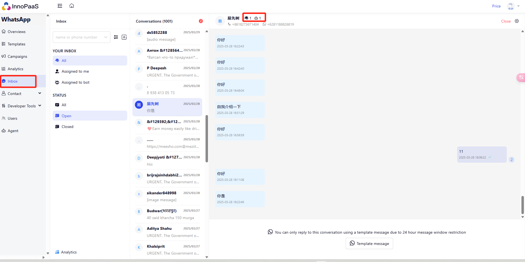Viewport: 525px width, 262px height.
Task: Open the filter settings icon in Inbox
Action: pyautogui.click(x=116, y=37)
